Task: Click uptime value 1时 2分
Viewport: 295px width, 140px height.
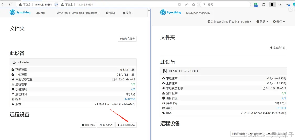Action: click(131, 94)
